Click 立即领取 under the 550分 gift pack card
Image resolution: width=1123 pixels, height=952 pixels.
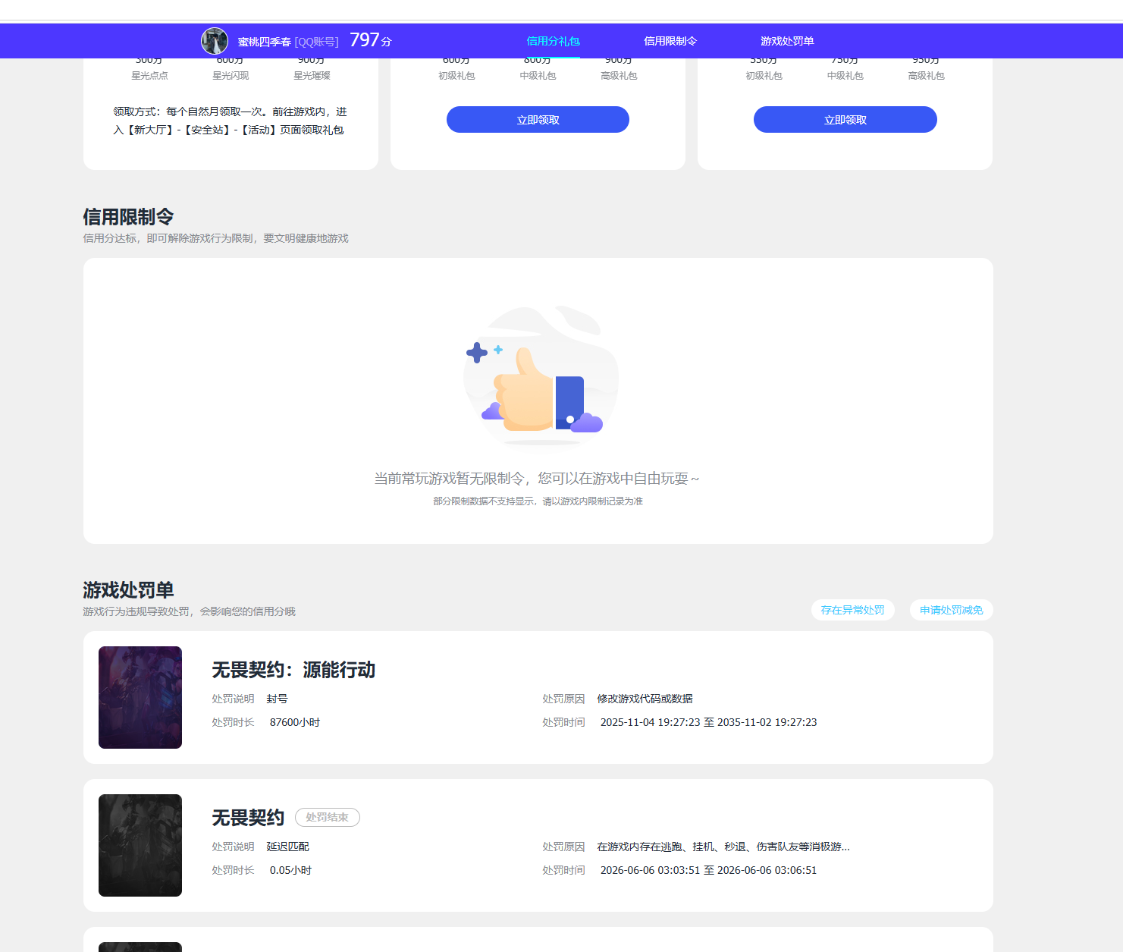pyautogui.click(x=845, y=120)
